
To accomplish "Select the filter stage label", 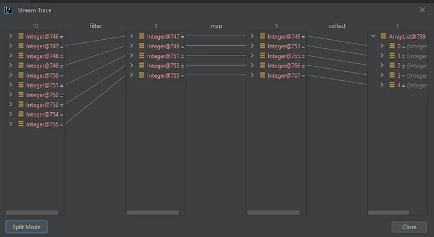I will pyautogui.click(x=95, y=26).
